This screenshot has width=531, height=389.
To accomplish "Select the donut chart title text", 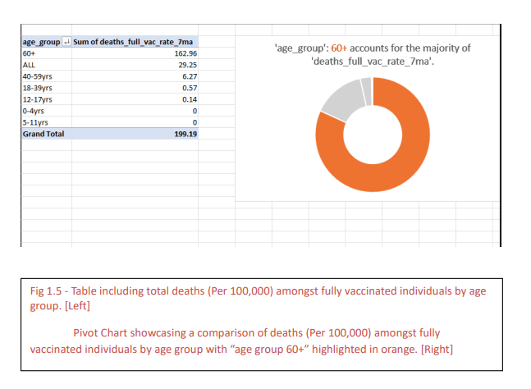I will pos(372,56).
